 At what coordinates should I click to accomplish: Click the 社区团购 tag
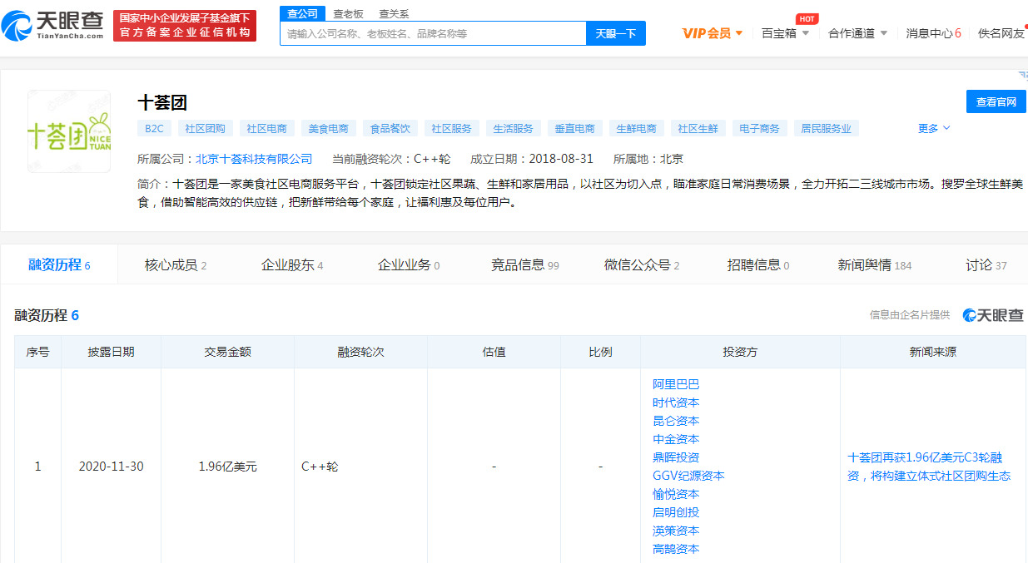point(205,128)
